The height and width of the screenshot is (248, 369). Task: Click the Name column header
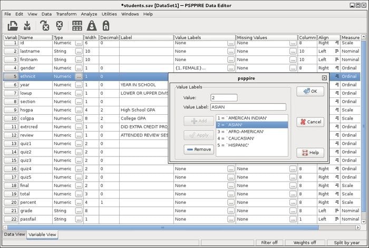pos(35,37)
